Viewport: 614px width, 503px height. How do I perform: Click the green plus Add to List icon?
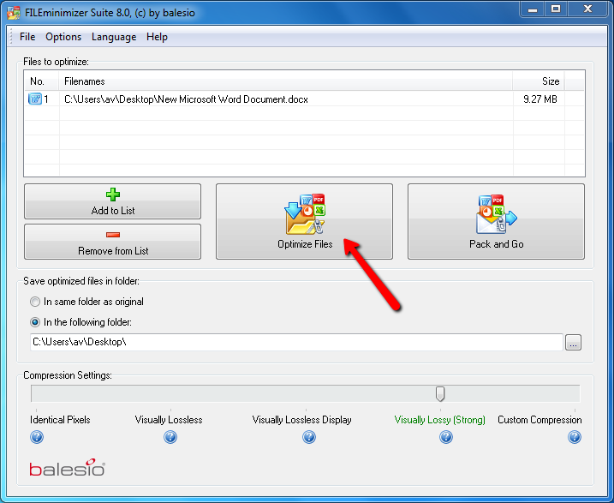click(x=113, y=195)
